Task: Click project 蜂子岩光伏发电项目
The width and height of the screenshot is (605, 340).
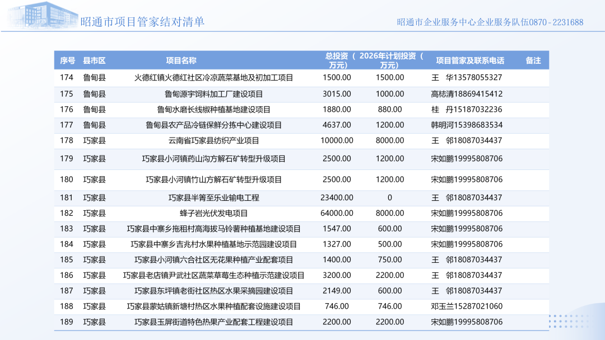Action: [214, 213]
